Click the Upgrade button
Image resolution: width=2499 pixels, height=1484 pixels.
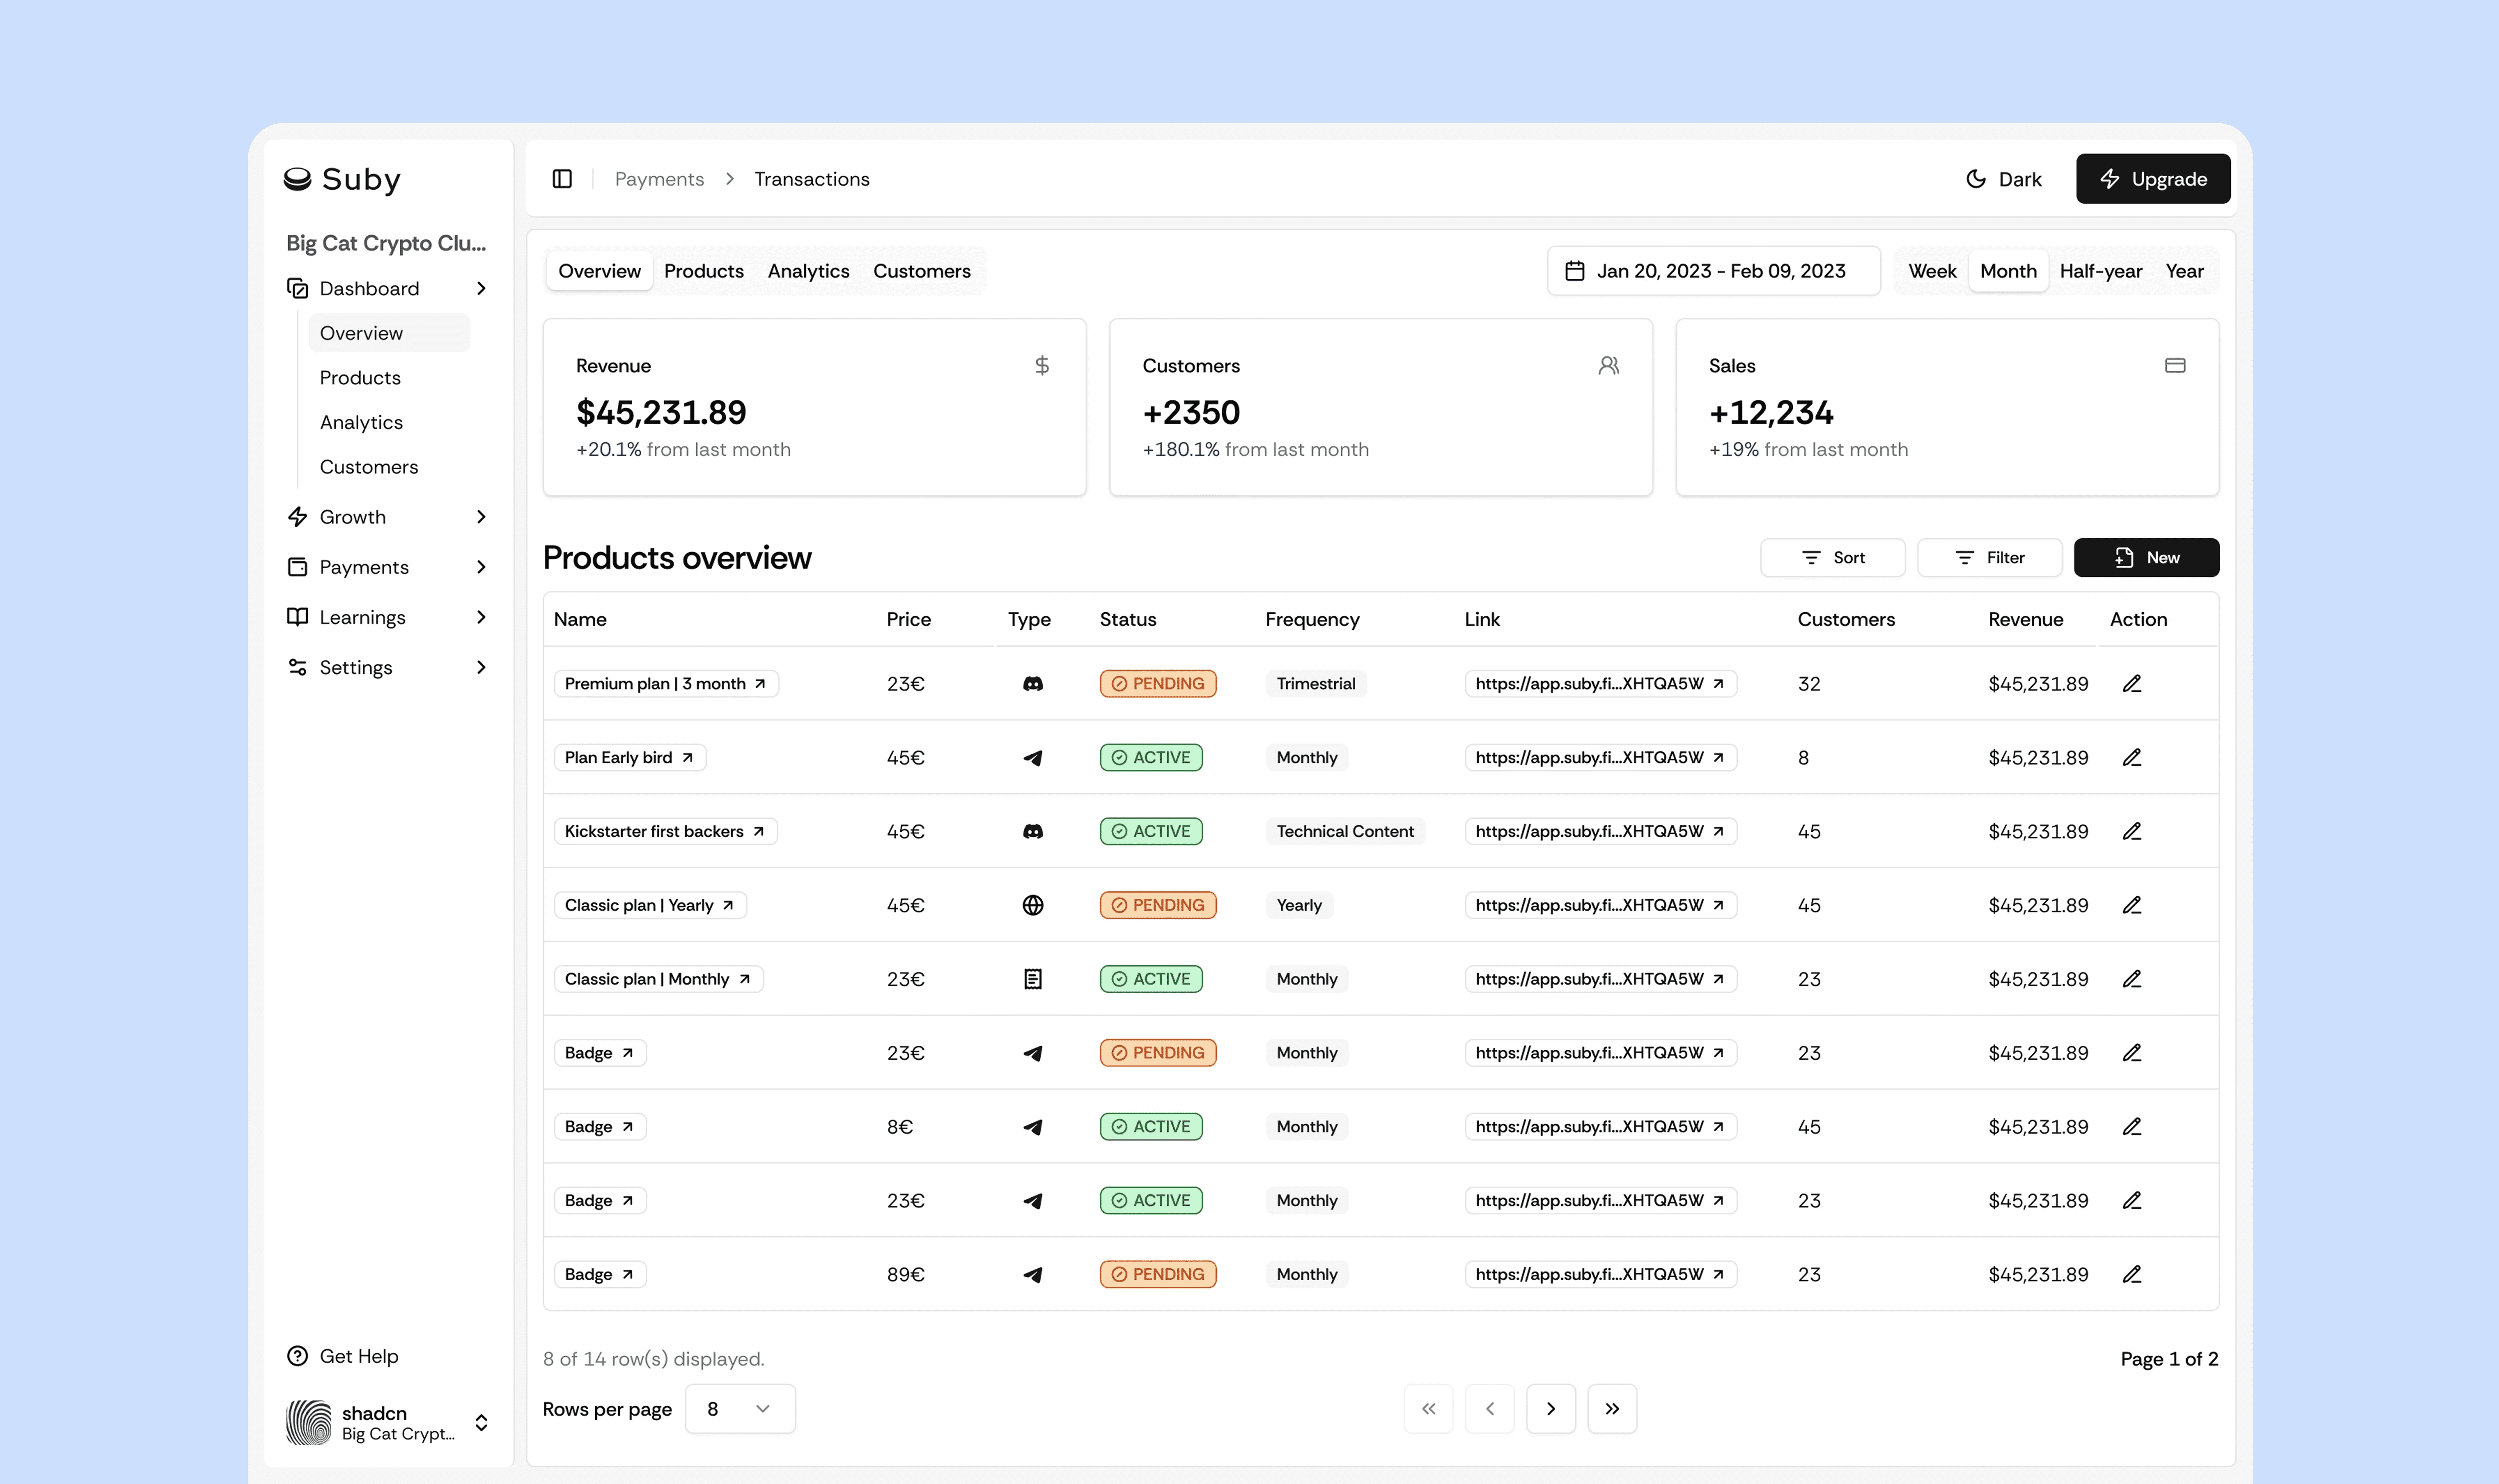coord(2153,179)
